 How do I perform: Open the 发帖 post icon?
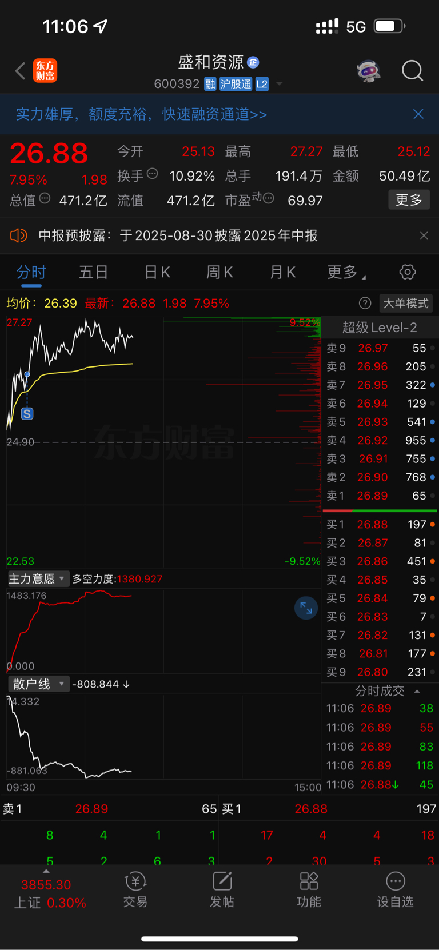[222, 889]
